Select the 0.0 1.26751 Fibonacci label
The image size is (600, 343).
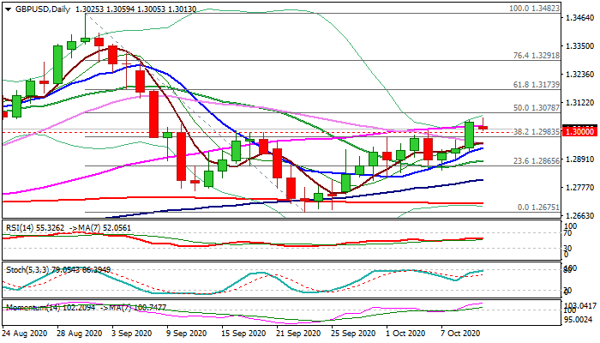[x=538, y=208]
